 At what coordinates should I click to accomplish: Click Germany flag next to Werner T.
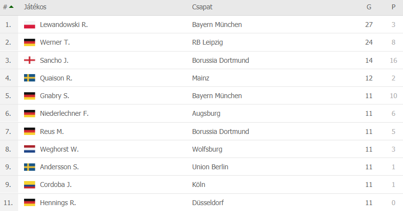[x=29, y=42]
